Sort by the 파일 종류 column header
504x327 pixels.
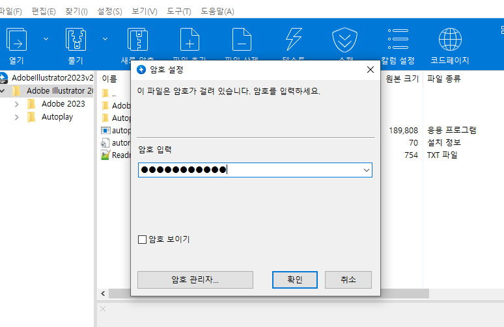[443, 79]
